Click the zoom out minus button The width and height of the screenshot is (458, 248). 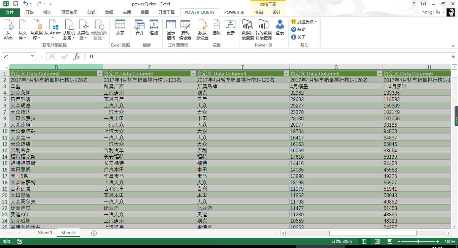click(x=399, y=242)
